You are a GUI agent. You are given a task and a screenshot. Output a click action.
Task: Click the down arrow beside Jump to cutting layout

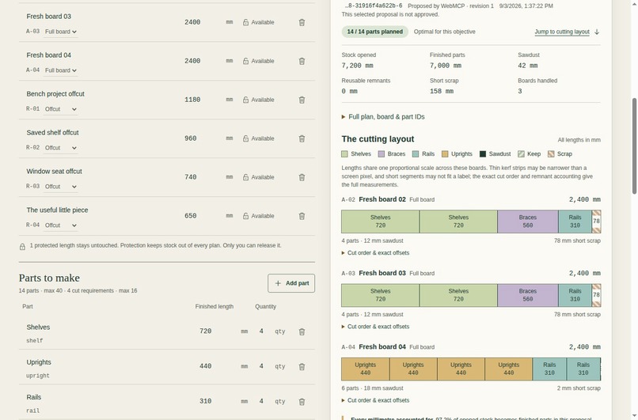click(597, 32)
